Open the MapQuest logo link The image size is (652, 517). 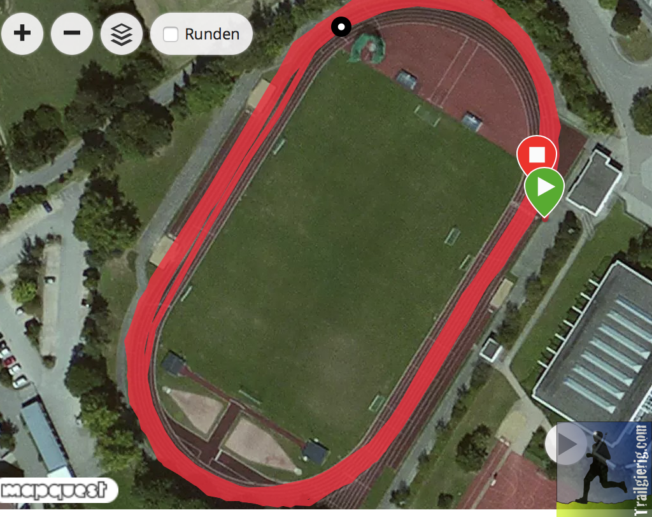click(54, 490)
